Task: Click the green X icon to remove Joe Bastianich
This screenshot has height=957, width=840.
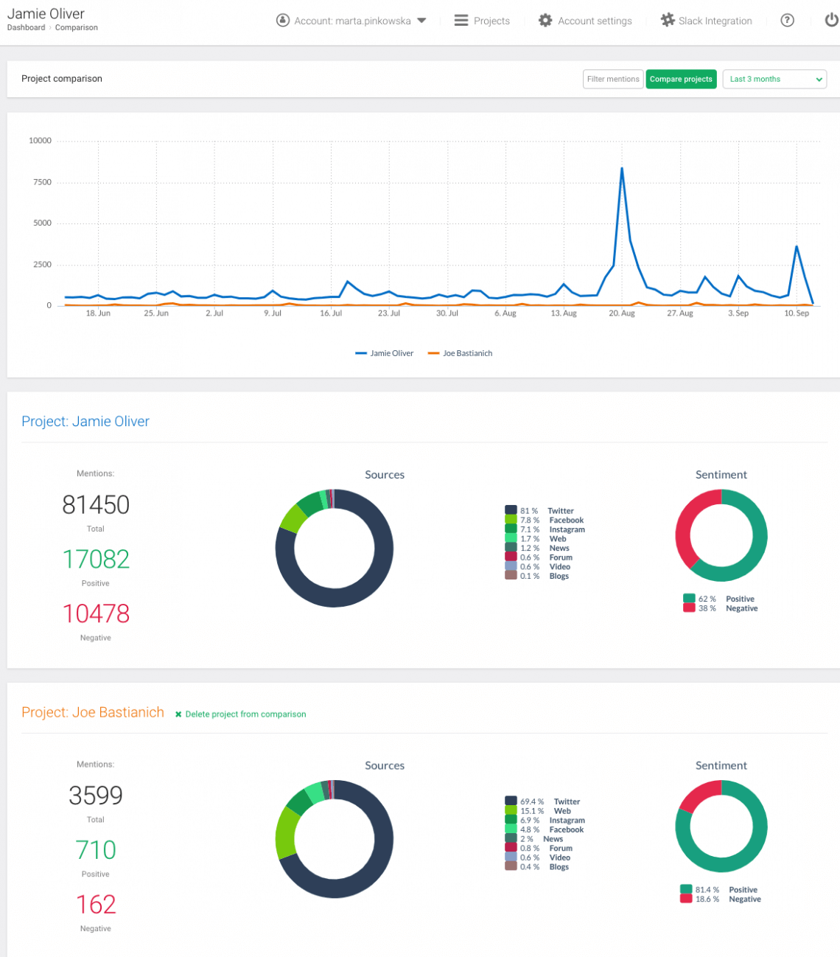Action: (x=178, y=714)
